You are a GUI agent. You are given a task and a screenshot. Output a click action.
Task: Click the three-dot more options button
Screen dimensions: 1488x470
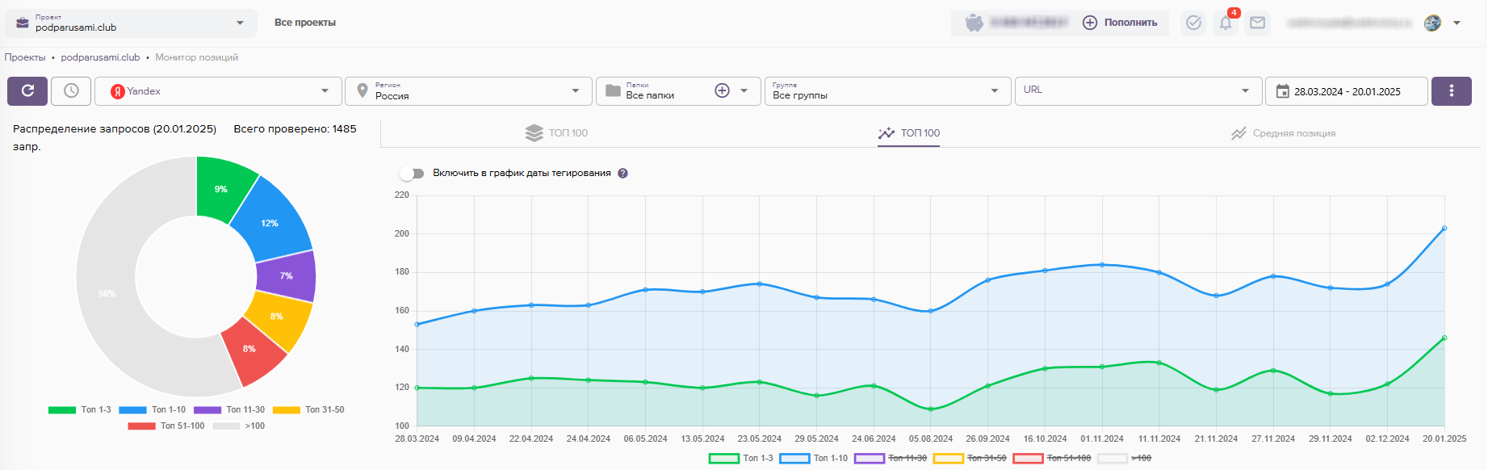pos(1451,91)
